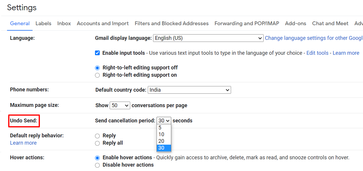363x171 pixels.
Task: Click the Edit tools link
Action: coord(317,53)
